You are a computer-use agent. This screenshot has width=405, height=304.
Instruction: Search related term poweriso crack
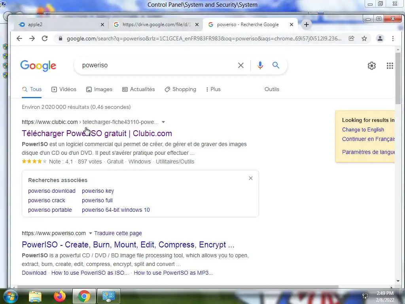pos(47,200)
